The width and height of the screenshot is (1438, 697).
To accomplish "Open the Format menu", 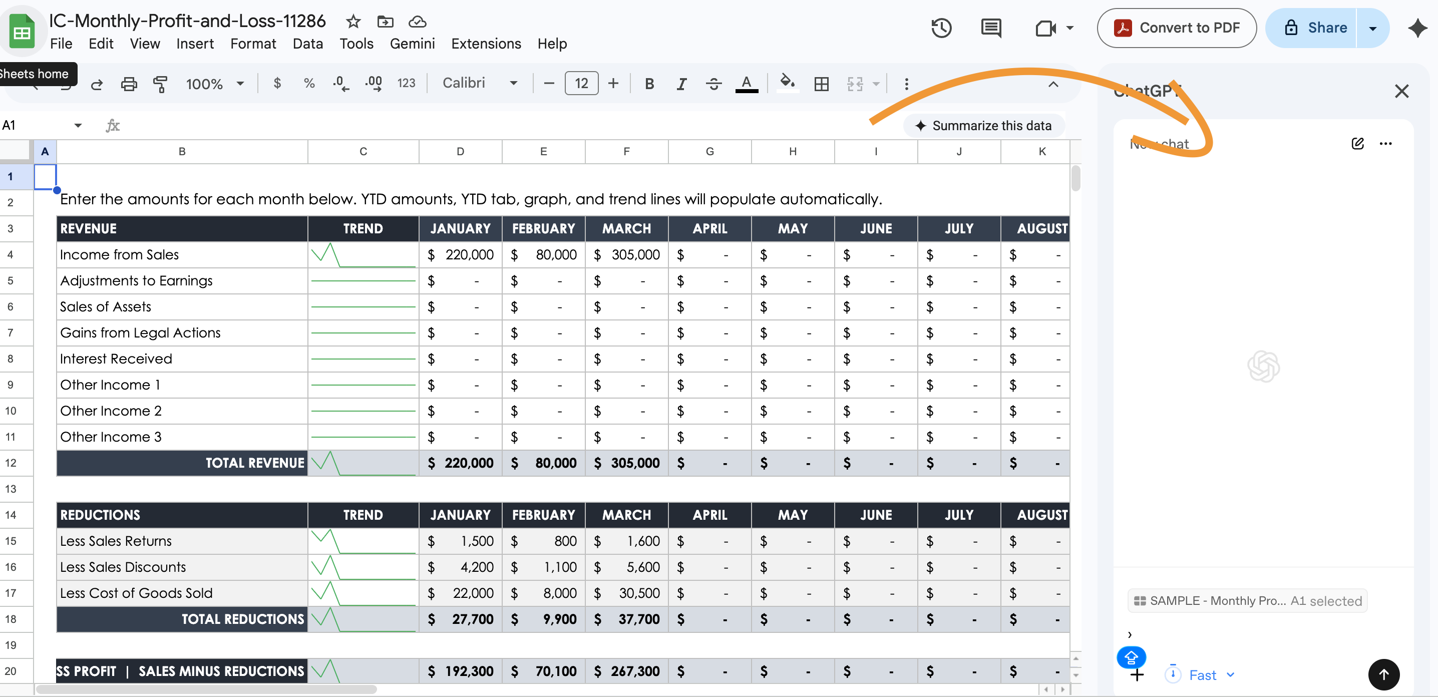I will coord(253,44).
